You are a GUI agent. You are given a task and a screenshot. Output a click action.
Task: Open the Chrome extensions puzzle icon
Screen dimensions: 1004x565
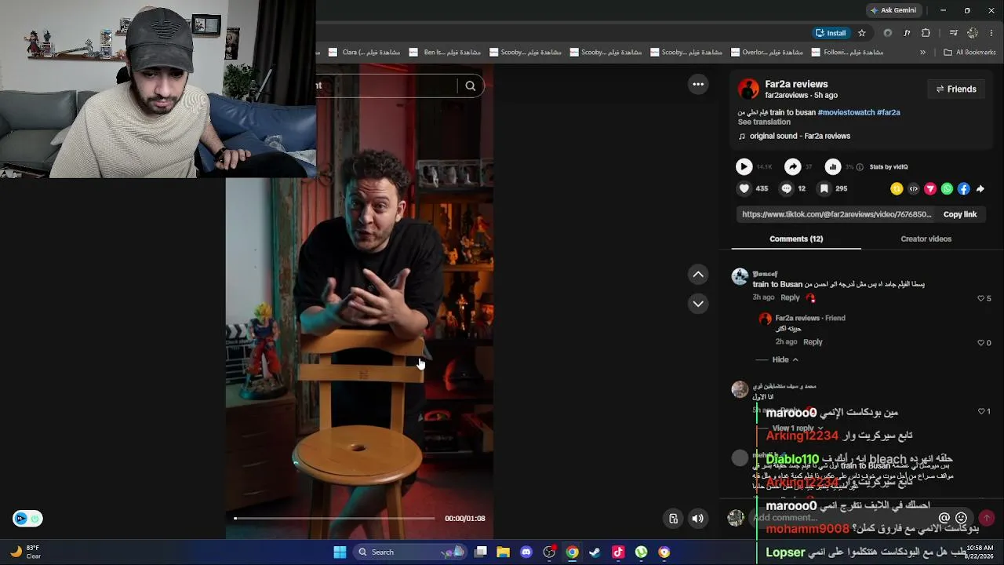[926, 33]
